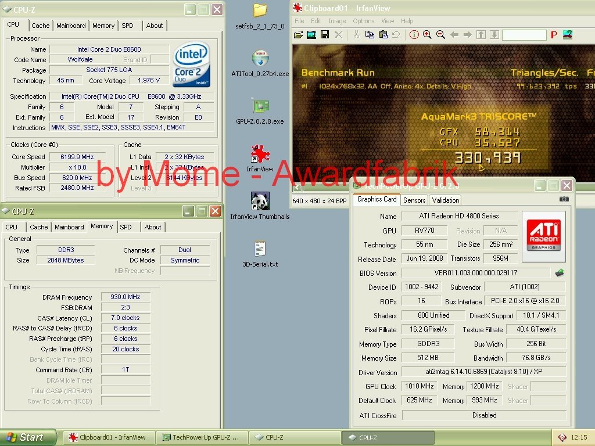The height and width of the screenshot is (446, 595).
Task: Click the Windows Start button
Action: (x=28, y=437)
